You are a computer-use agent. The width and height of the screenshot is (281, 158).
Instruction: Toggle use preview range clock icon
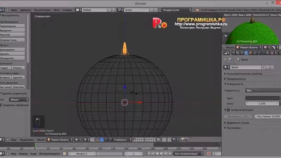[65, 154]
